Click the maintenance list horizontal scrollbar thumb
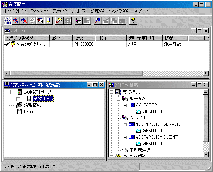This screenshot has width=213, height=172. click(76, 73)
